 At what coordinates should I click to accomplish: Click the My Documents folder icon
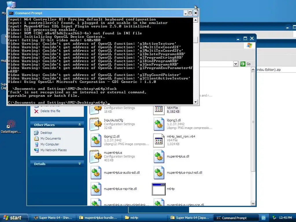click(36, 138)
